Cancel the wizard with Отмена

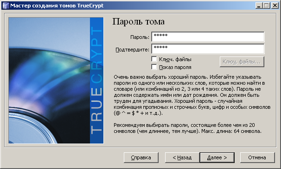coord(257,157)
